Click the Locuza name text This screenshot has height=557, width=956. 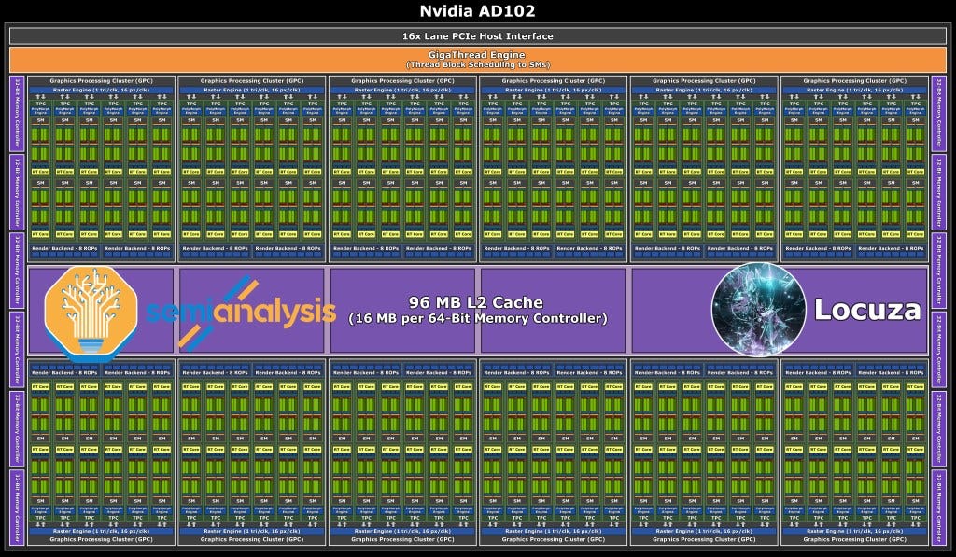coord(867,310)
